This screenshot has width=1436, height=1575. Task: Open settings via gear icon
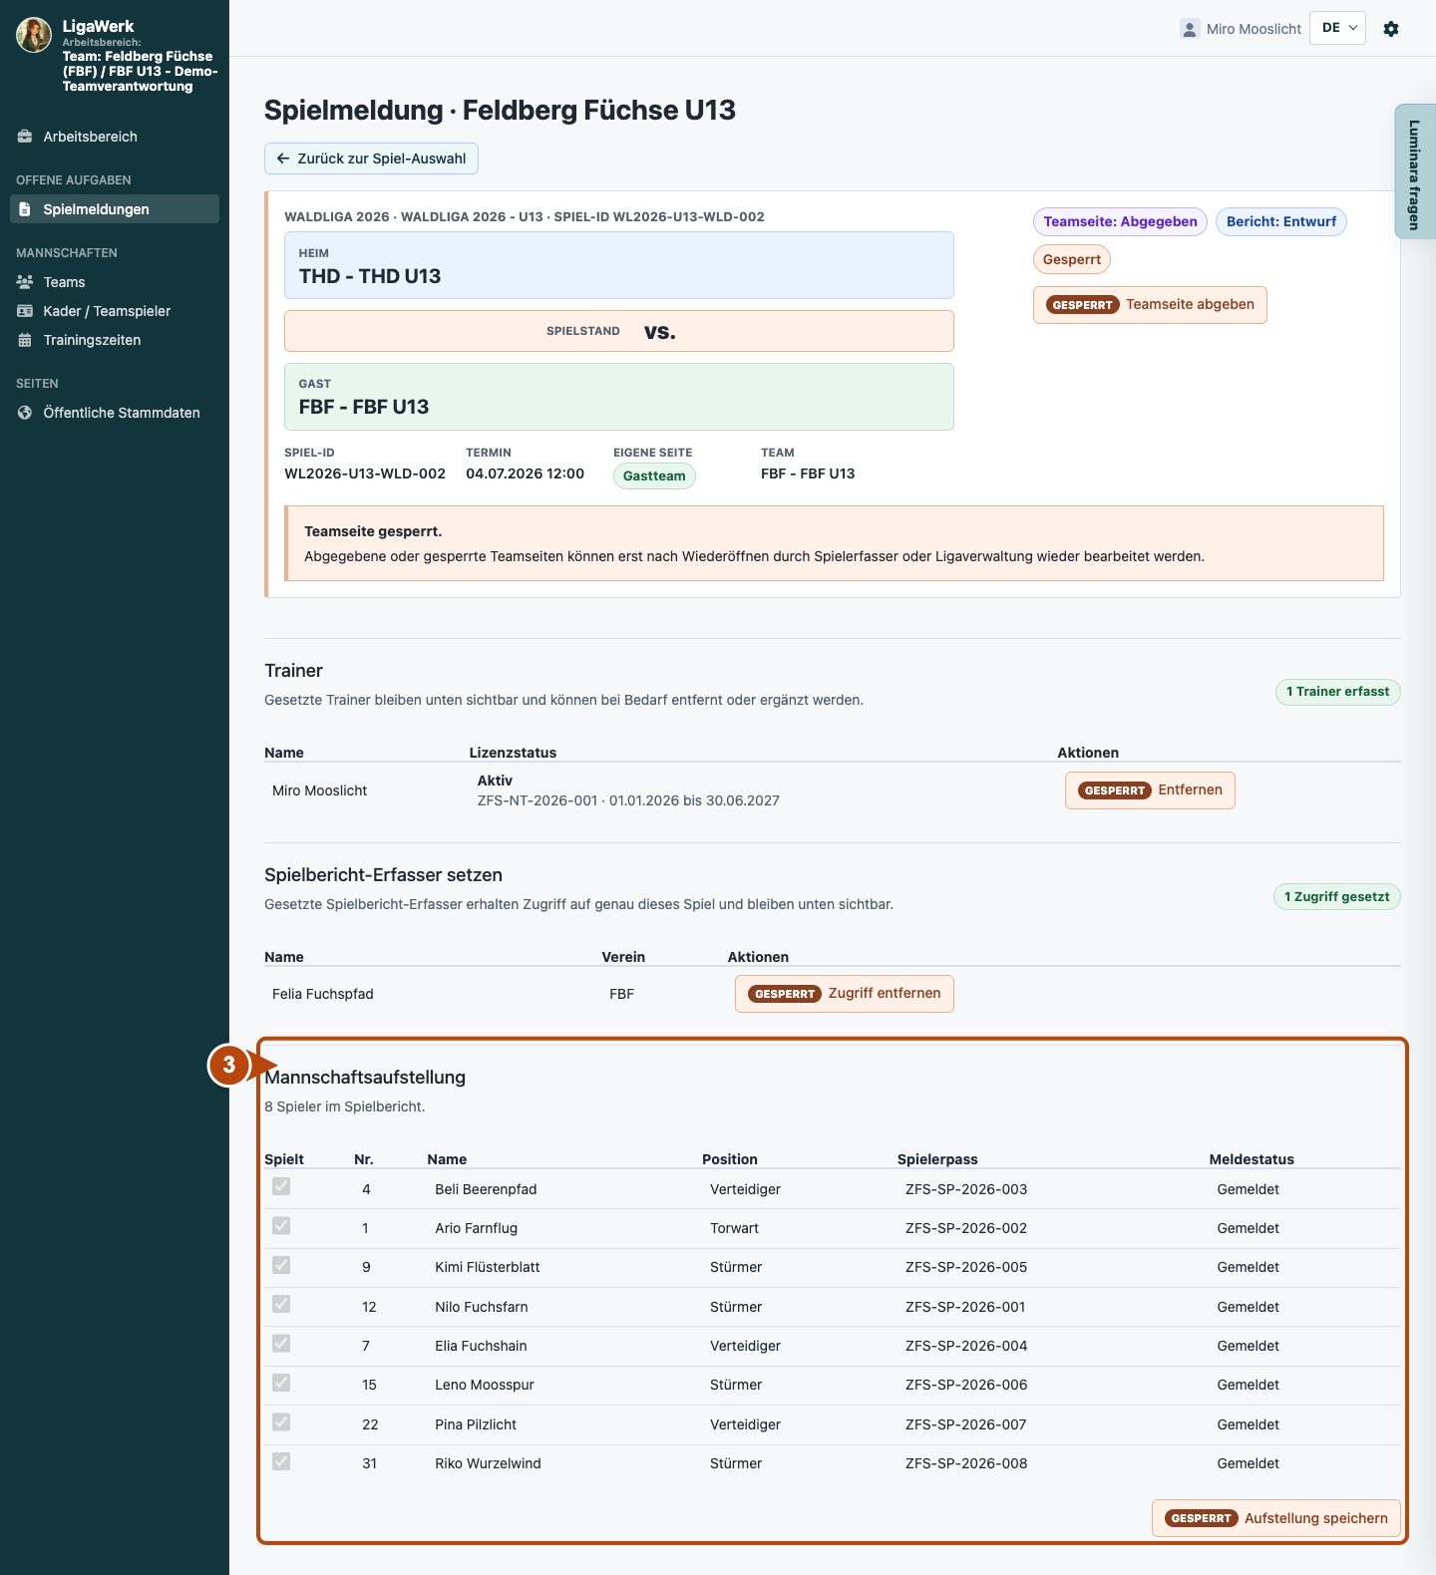click(1391, 29)
